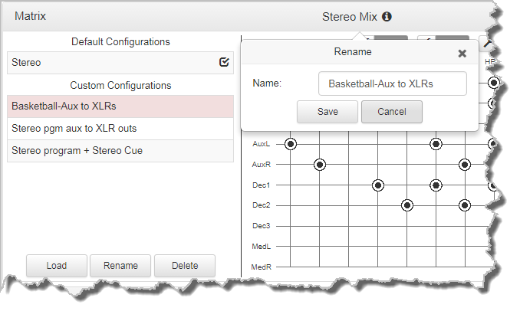Check the Stereo default configuration checkbox
This screenshot has height=311, width=520.
click(224, 63)
